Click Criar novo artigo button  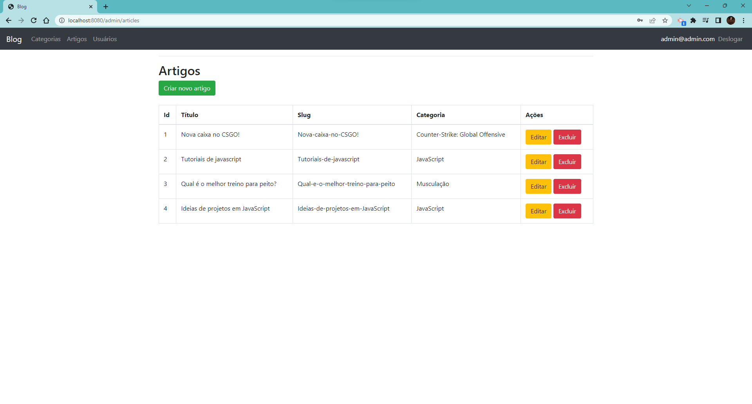pos(187,88)
